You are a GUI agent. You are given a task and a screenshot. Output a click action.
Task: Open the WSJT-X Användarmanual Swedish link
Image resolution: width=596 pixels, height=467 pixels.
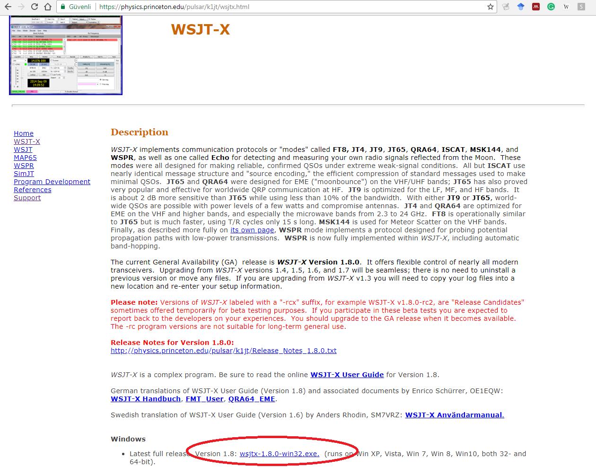click(455, 415)
